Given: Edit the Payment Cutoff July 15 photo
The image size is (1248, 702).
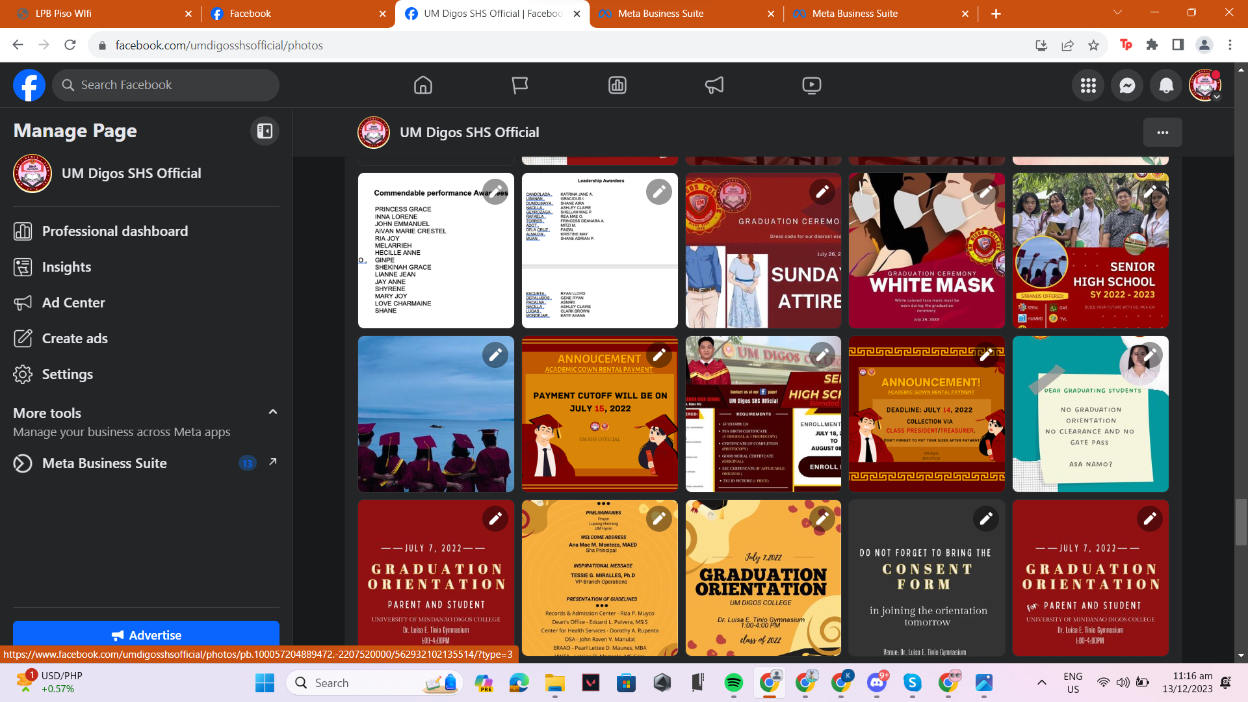Looking at the screenshot, I should click(659, 355).
